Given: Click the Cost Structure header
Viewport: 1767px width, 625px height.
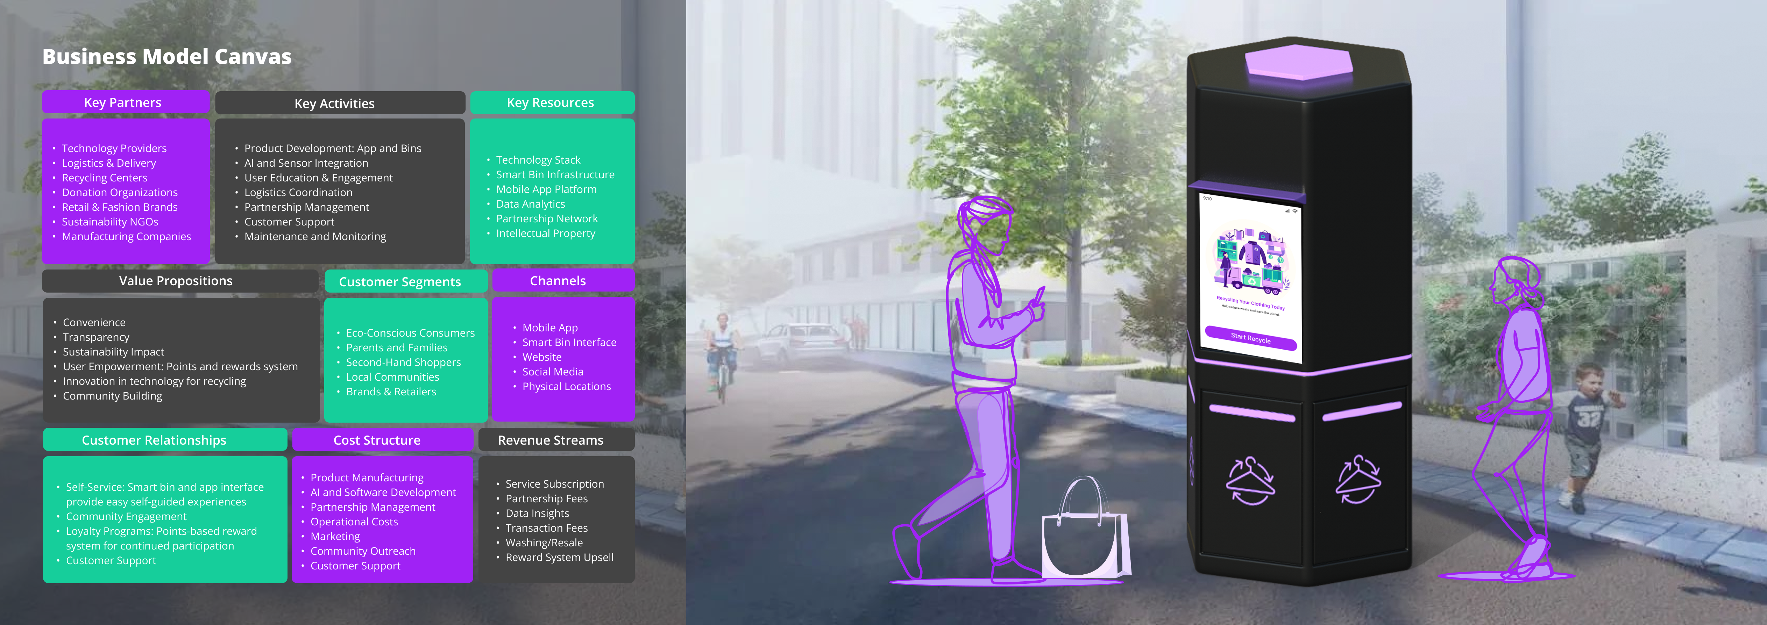Looking at the screenshot, I should coord(377,440).
